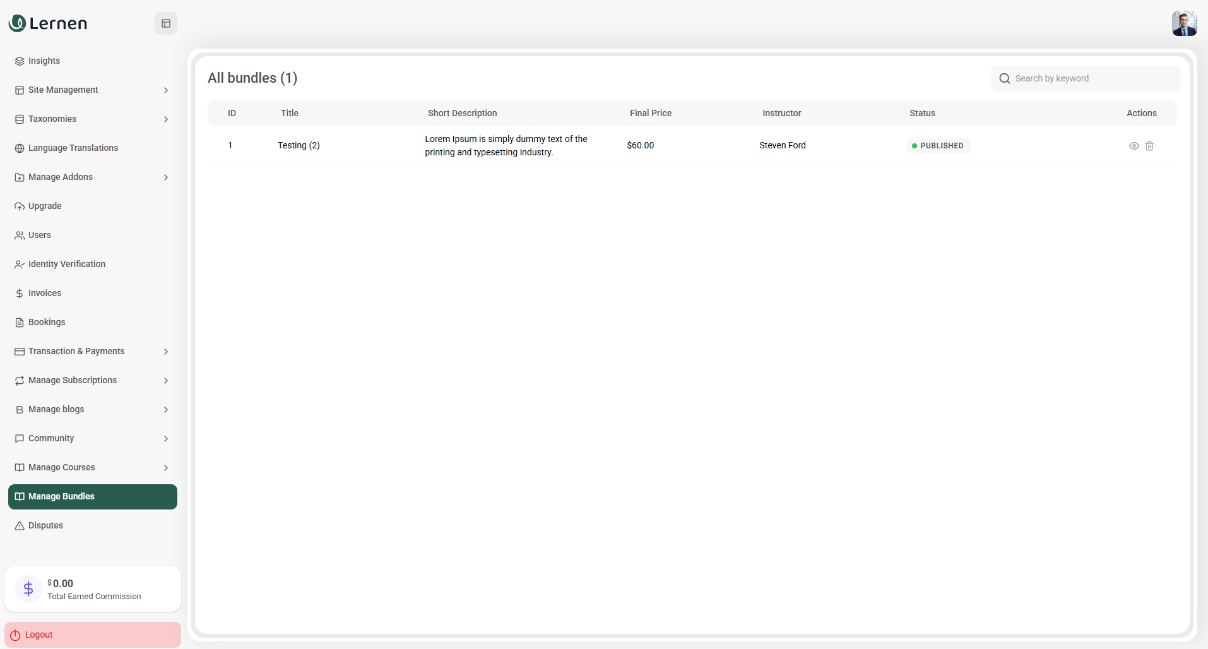Preview the Testing bundle with eye icon

(x=1134, y=146)
